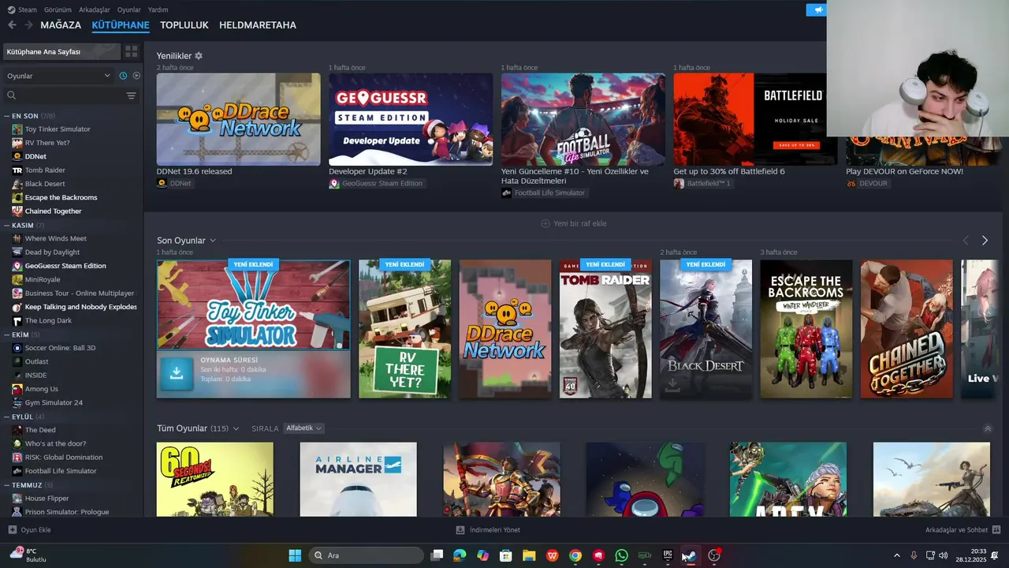Open File Explorer from taskbar

coord(529,555)
